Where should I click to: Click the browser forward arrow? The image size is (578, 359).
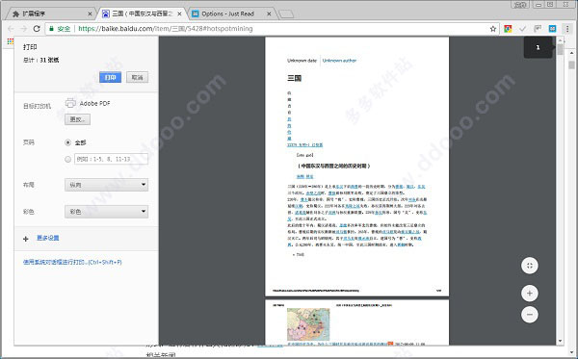click(x=23, y=28)
